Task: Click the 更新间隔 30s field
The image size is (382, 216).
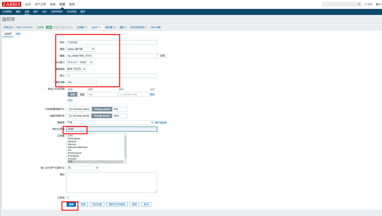Action: coord(81,82)
